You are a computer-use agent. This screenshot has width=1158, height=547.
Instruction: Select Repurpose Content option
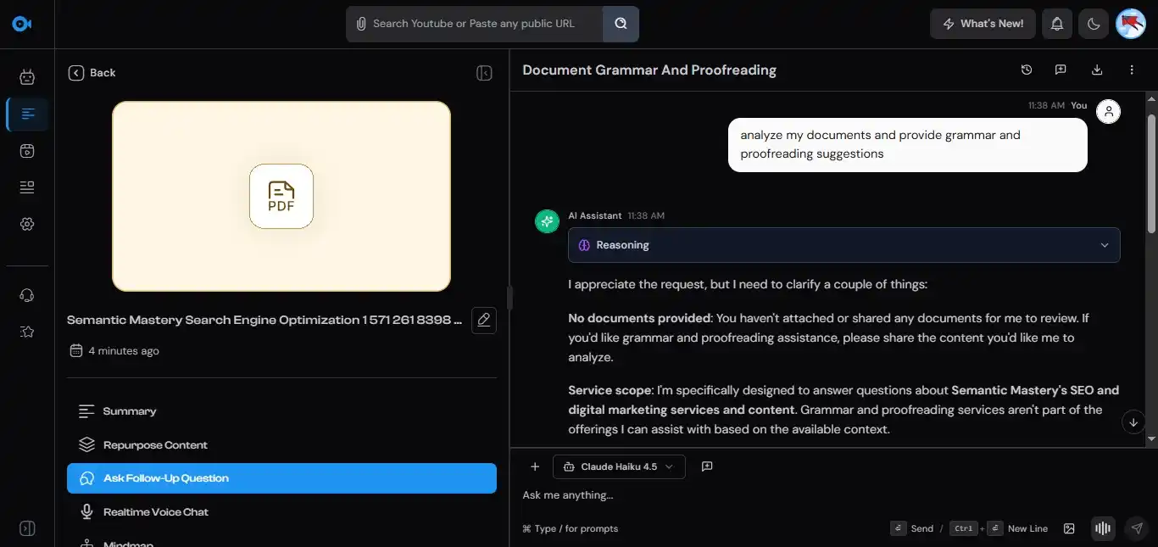click(155, 445)
